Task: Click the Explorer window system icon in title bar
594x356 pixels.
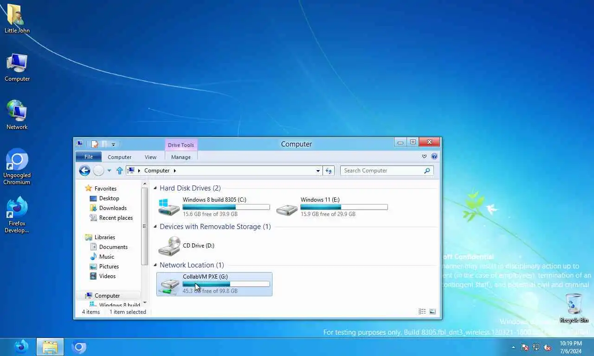Action: point(80,144)
